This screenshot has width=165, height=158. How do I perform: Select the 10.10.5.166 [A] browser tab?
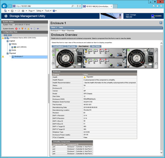coord(97,6)
